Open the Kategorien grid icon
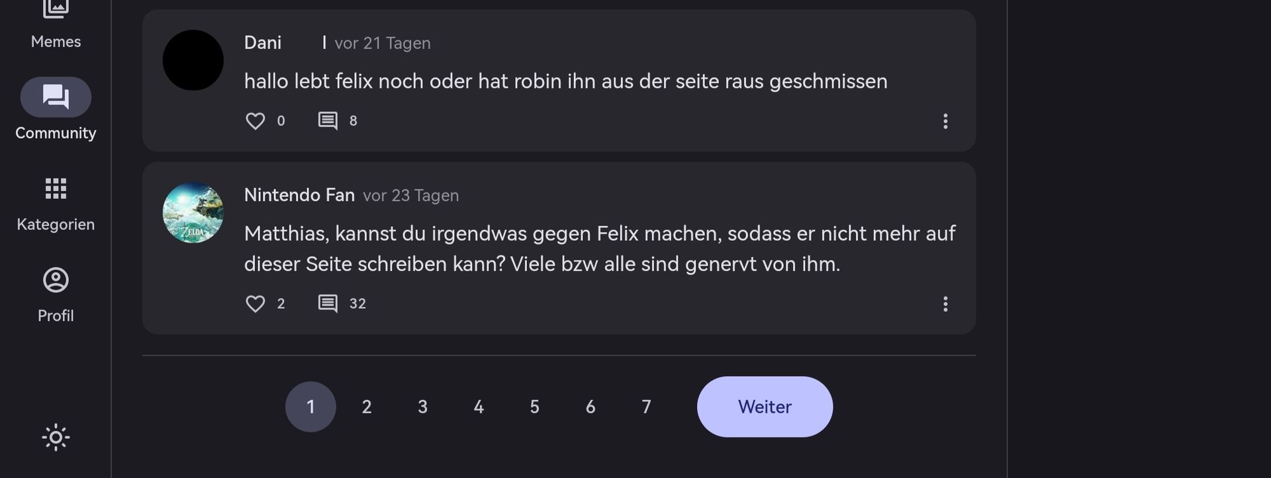1271x478 pixels. pyautogui.click(x=56, y=188)
